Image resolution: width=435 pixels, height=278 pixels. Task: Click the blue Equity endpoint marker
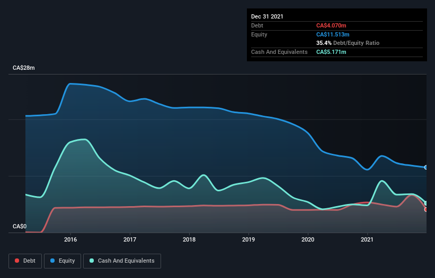point(426,168)
